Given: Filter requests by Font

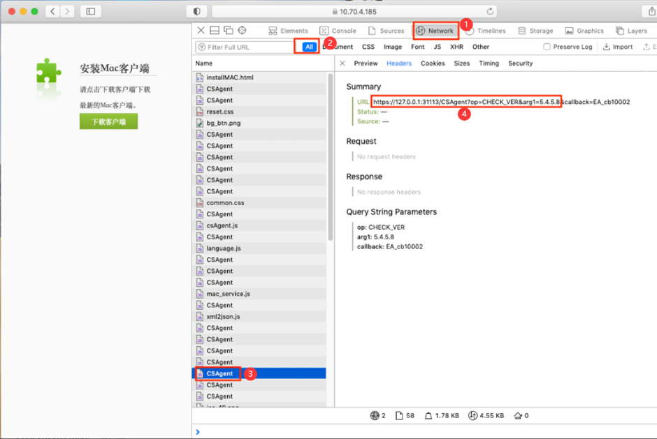Looking at the screenshot, I should pos(417,47).
